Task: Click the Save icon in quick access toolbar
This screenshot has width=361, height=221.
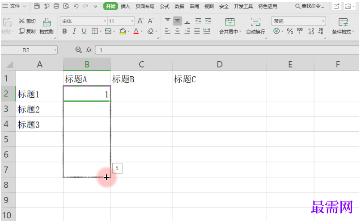Action: tap(37, 6)
